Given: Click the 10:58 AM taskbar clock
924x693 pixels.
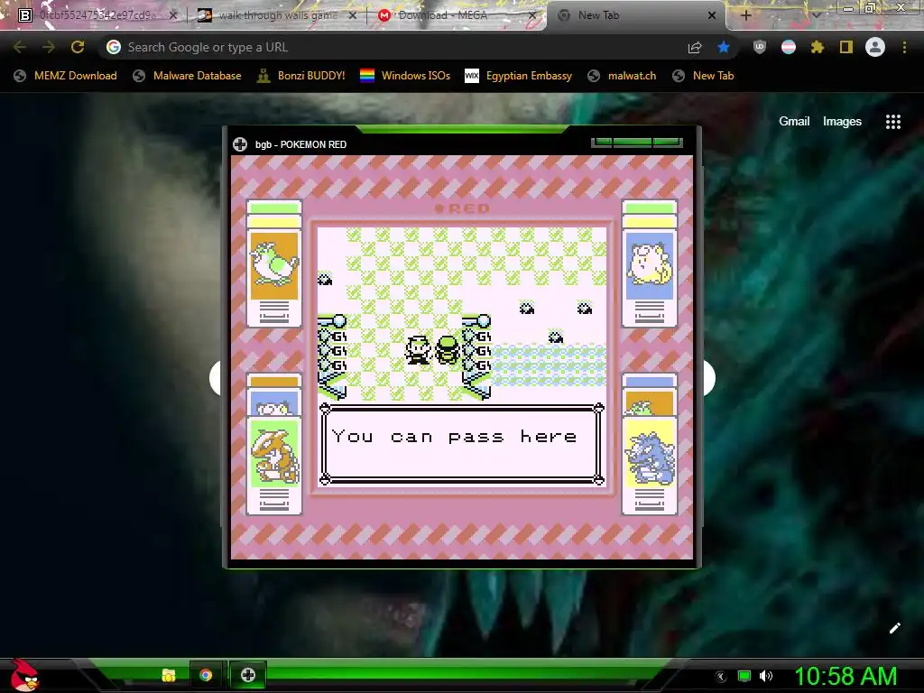Looking at the screenshot, I should [845, 676].
